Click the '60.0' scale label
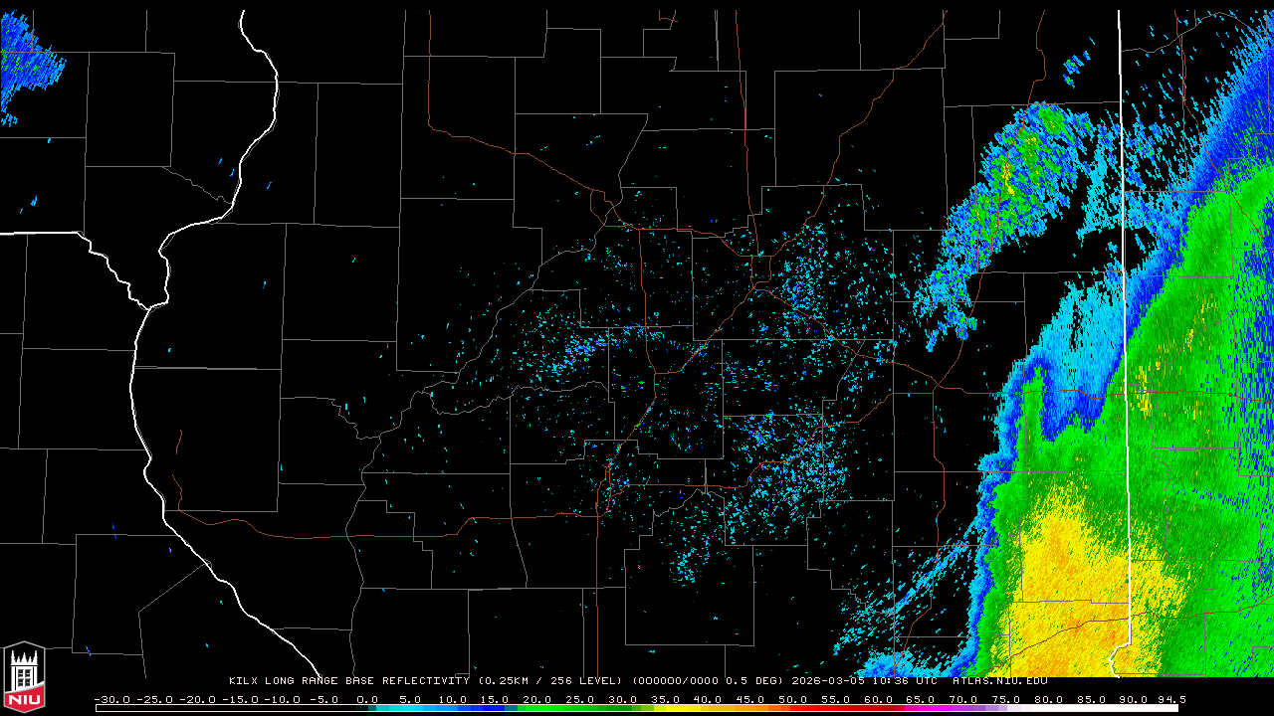 pyautogui.click(x=878, y=699)
